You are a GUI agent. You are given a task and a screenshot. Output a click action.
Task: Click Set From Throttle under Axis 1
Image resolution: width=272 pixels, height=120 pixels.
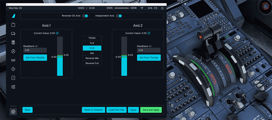35,58
